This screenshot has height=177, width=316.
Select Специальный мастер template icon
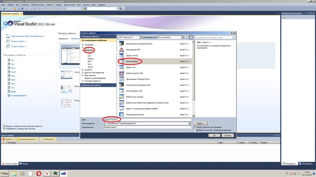pos(121,115)
